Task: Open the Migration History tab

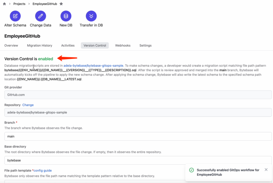Action: 39,45
